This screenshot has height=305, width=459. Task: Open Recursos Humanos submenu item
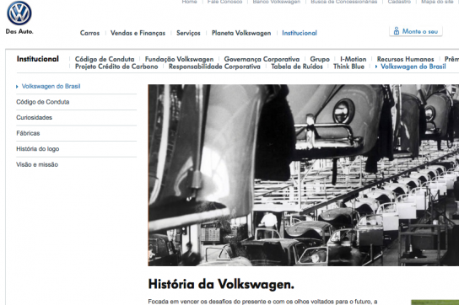(406, 59)
